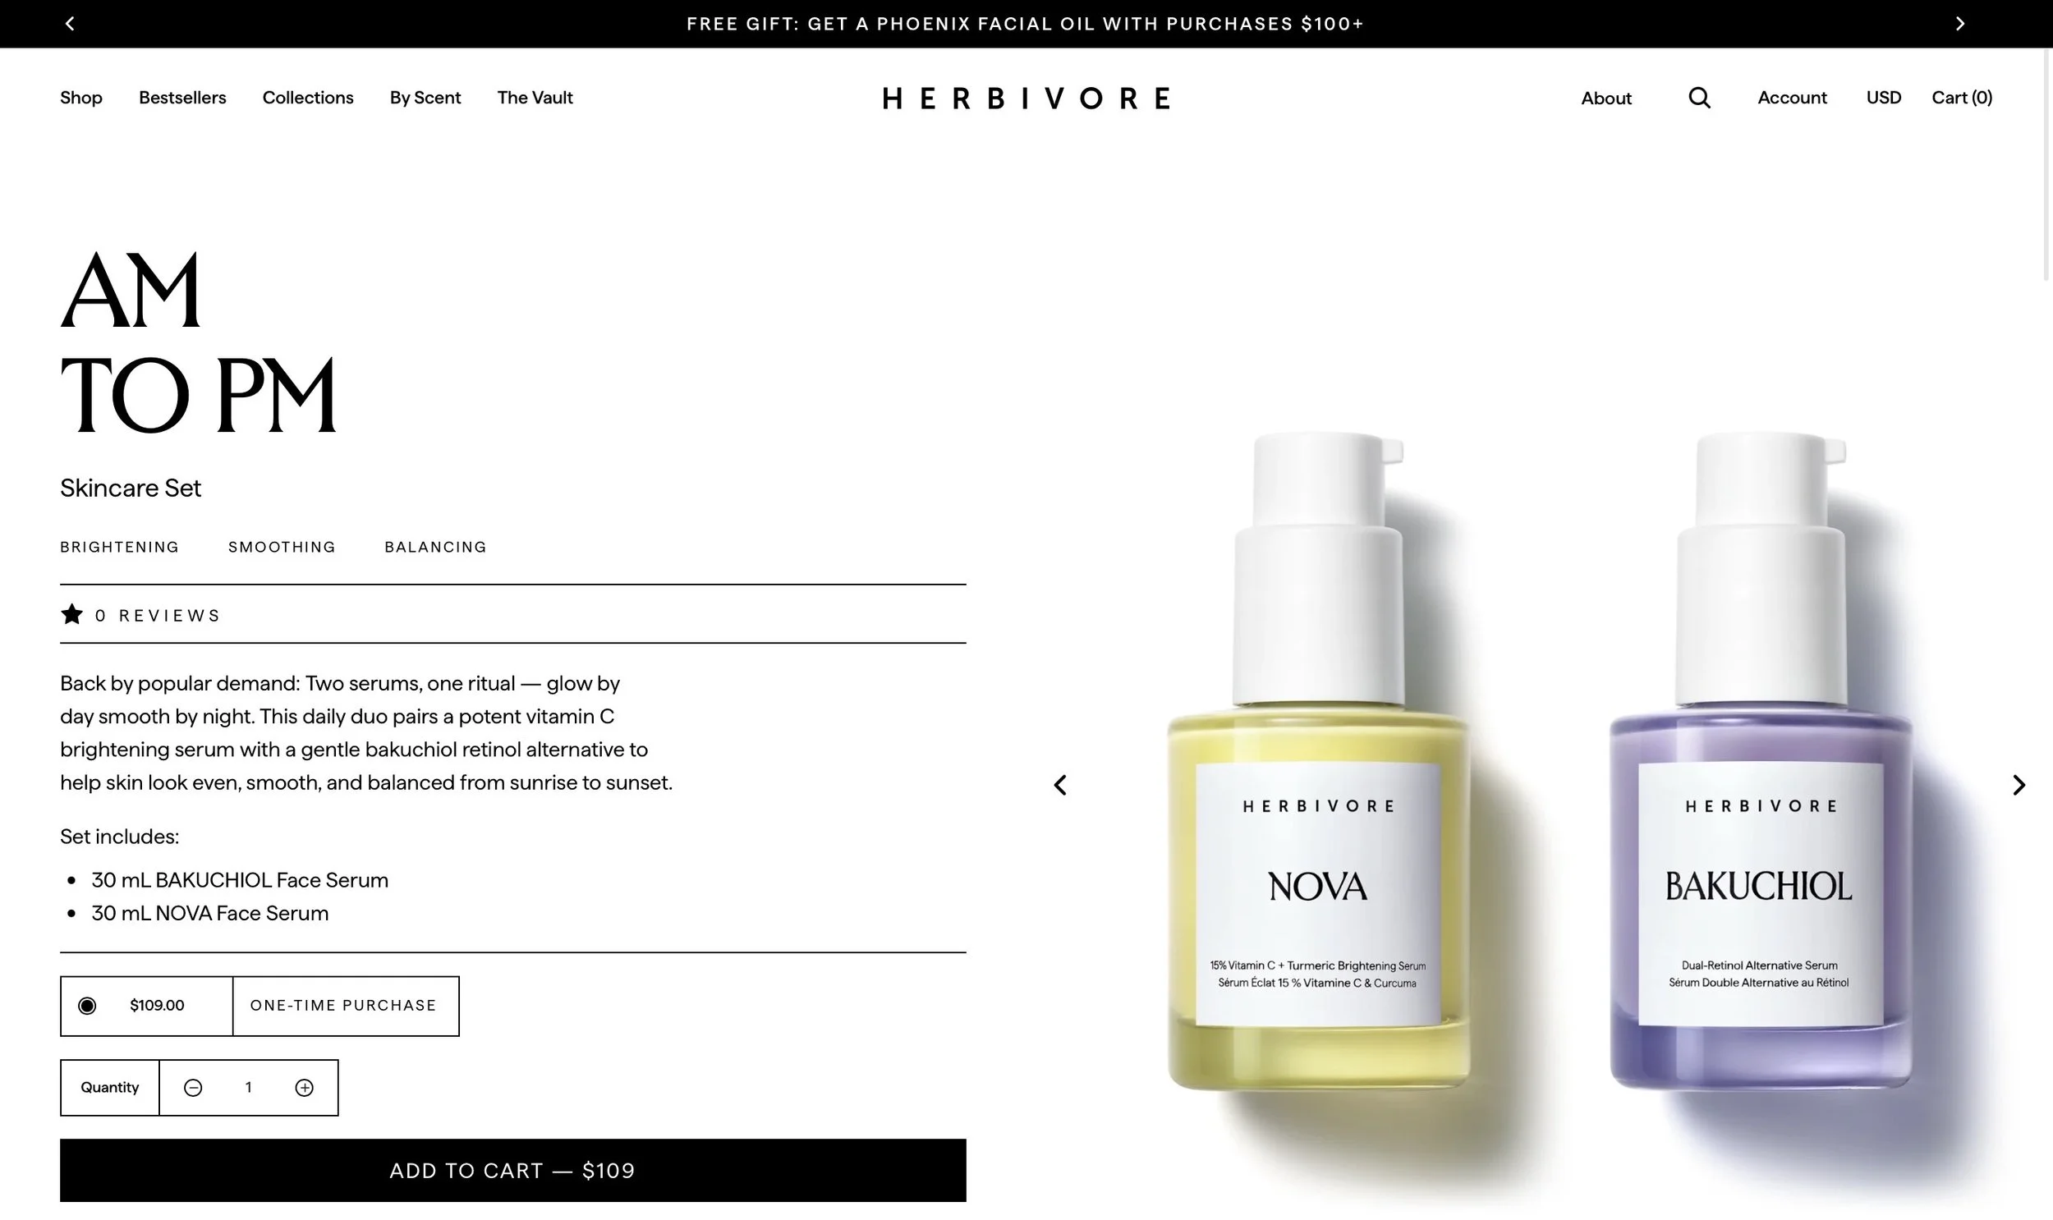Click the quantity number field
Image resolution: width=2053 pixels, height=1220 pixels.
tap(248, 1088)
